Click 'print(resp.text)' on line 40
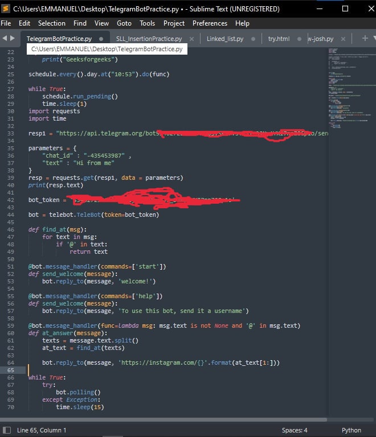 [x=56, y=185]
